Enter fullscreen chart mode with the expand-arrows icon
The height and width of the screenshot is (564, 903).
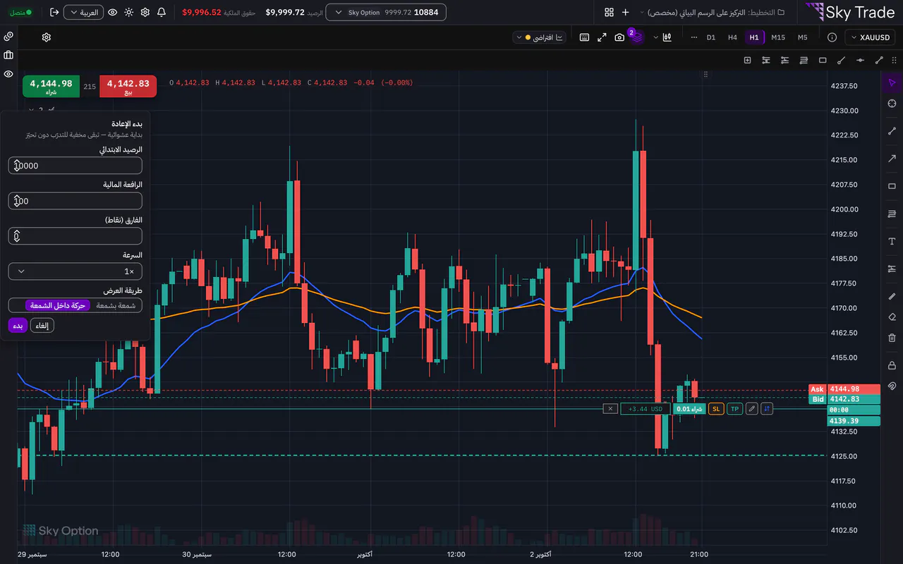pyautogui.click(x=602, y=37)
